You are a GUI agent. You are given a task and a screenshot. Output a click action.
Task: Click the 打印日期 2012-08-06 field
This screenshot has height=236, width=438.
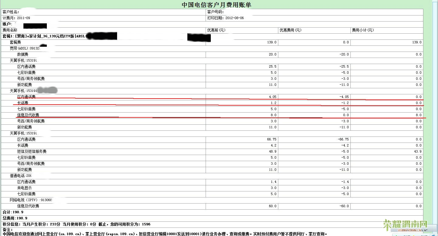[x=225, y=18]
